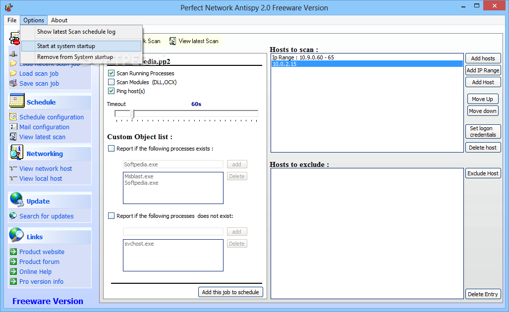Click the Update globe icon
Image resolution: width=509 pixels, height=312 pixels.
tap(16, 200)
